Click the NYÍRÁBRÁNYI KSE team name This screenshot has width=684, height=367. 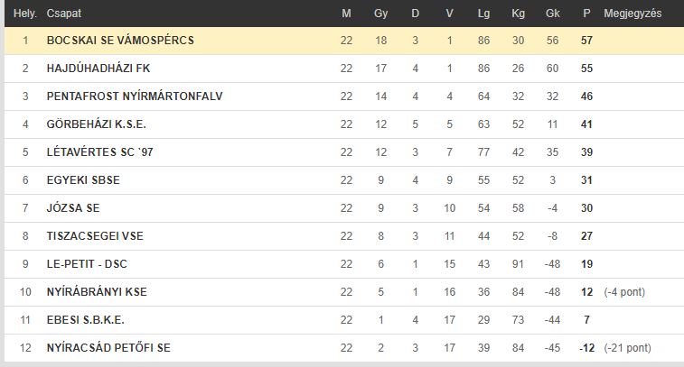(x=97, y=292)
